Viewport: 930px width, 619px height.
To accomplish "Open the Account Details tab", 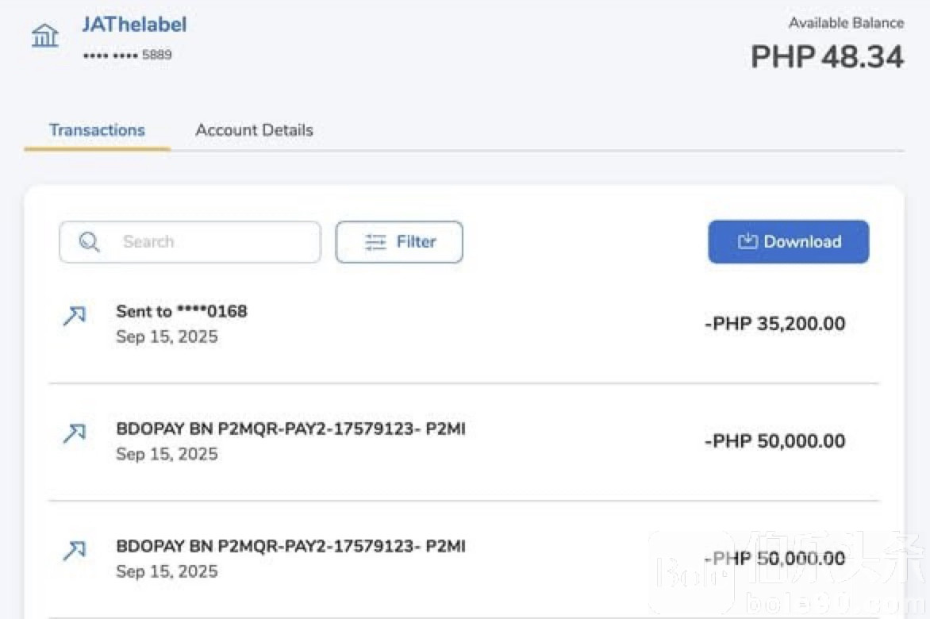I will (254, 130).
